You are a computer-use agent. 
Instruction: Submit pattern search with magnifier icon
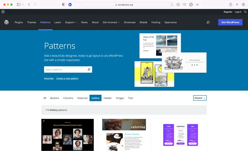[89, 70]
